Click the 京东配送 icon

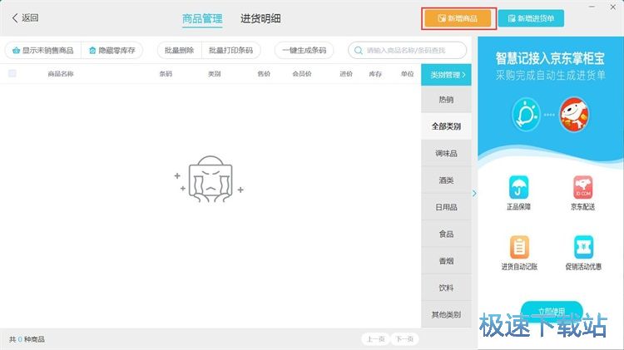click(583, 187)
